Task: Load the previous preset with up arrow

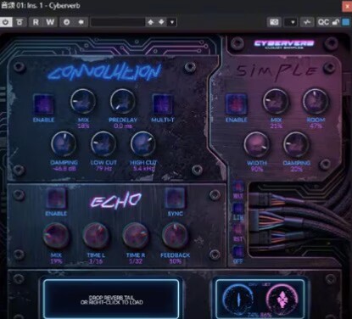Action: 151,22
